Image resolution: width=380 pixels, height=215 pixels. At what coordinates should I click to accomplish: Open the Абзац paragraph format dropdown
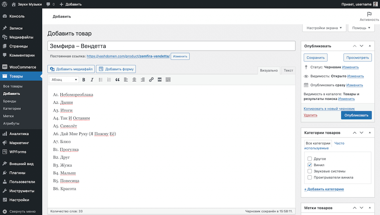click(x=64, y=79)
